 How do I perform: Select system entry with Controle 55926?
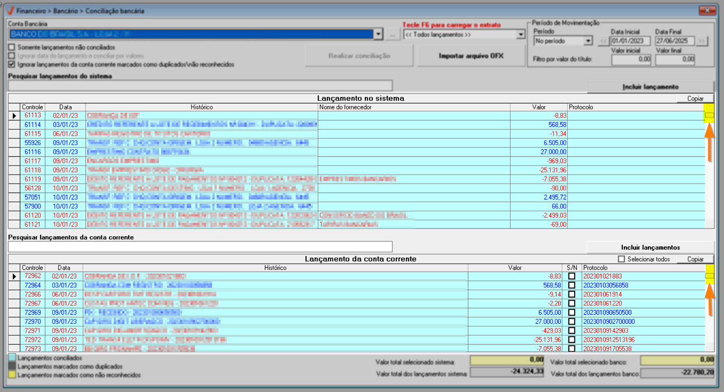pyautogui.click(x=32, y=143)
